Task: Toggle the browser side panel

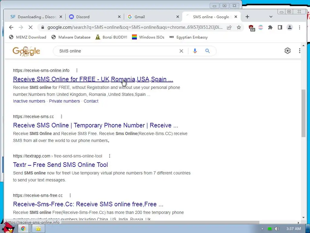Action: (280, 27)
